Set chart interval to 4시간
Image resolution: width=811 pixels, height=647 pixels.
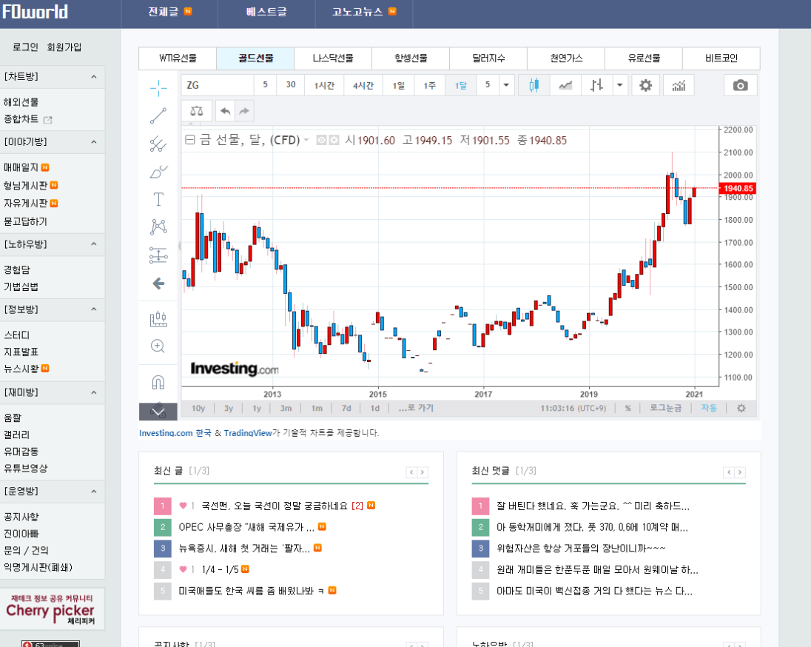363,85
